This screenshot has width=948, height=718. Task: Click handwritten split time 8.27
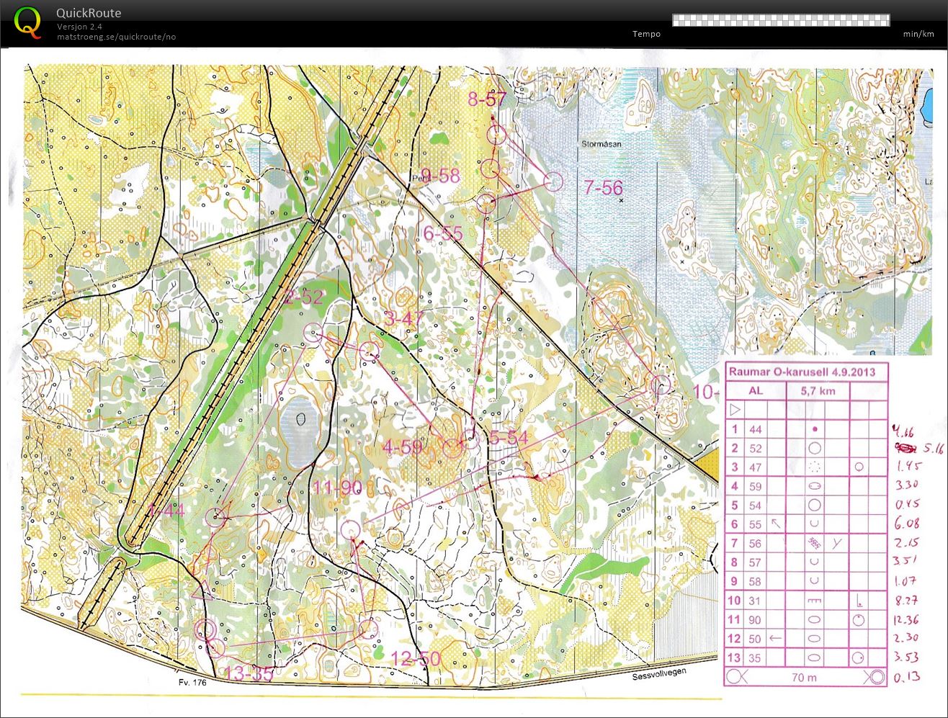point(906,601)
